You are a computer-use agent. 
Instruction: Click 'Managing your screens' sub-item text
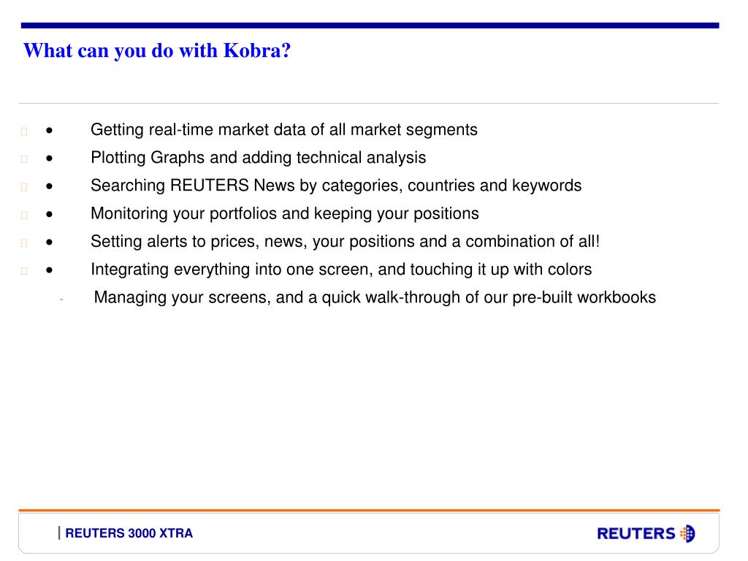coord(375,298)
